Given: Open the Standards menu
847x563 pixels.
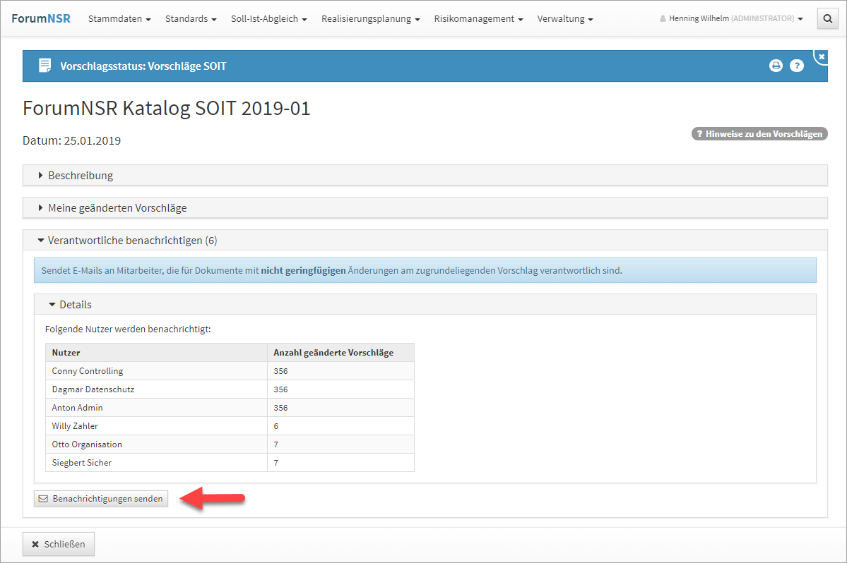Looking at the screenshot, I should pyautogui.click(x=191, y=19).
